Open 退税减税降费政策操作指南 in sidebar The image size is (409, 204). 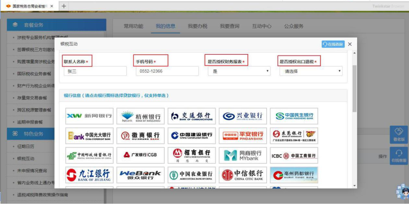point(42,195)
